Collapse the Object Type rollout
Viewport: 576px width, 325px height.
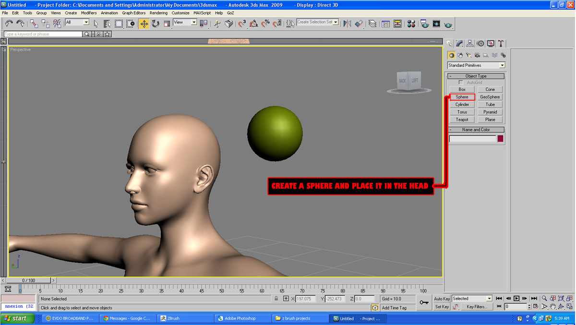[x=476, y=76]
